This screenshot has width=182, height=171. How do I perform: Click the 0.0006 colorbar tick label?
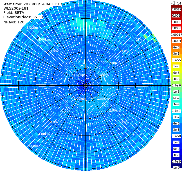point(176,22)
